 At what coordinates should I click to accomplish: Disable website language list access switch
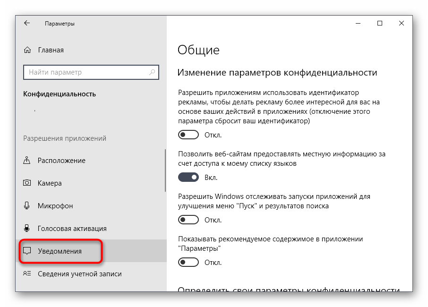pyautogui.click(x=188, y=178)
